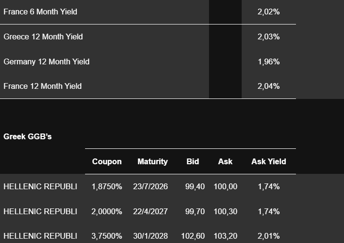Click the France 12 Month Yield label
Viewport: 344px width, 243px height.
43,86
